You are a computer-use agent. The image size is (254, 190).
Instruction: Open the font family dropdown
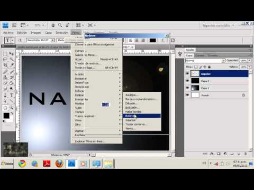(x=40, y=40)
